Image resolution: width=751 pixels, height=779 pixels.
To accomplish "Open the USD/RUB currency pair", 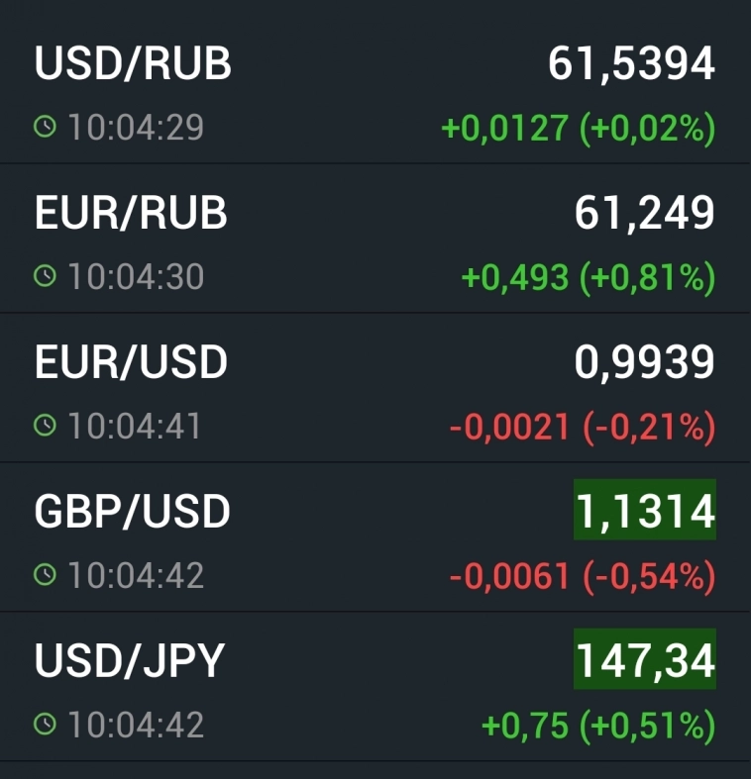I will pos(133,64).
